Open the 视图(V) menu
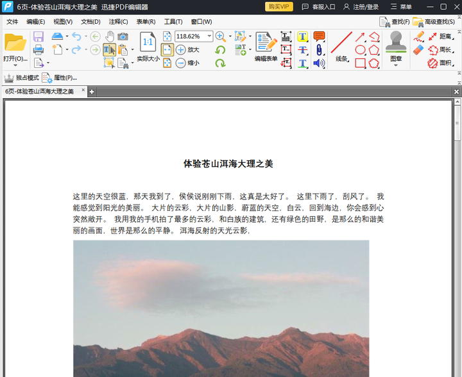The width and height of the screenshot is (462, 377). click(x=63, y=22)
